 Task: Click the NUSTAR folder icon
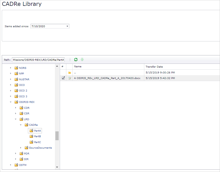click(16, 79)
